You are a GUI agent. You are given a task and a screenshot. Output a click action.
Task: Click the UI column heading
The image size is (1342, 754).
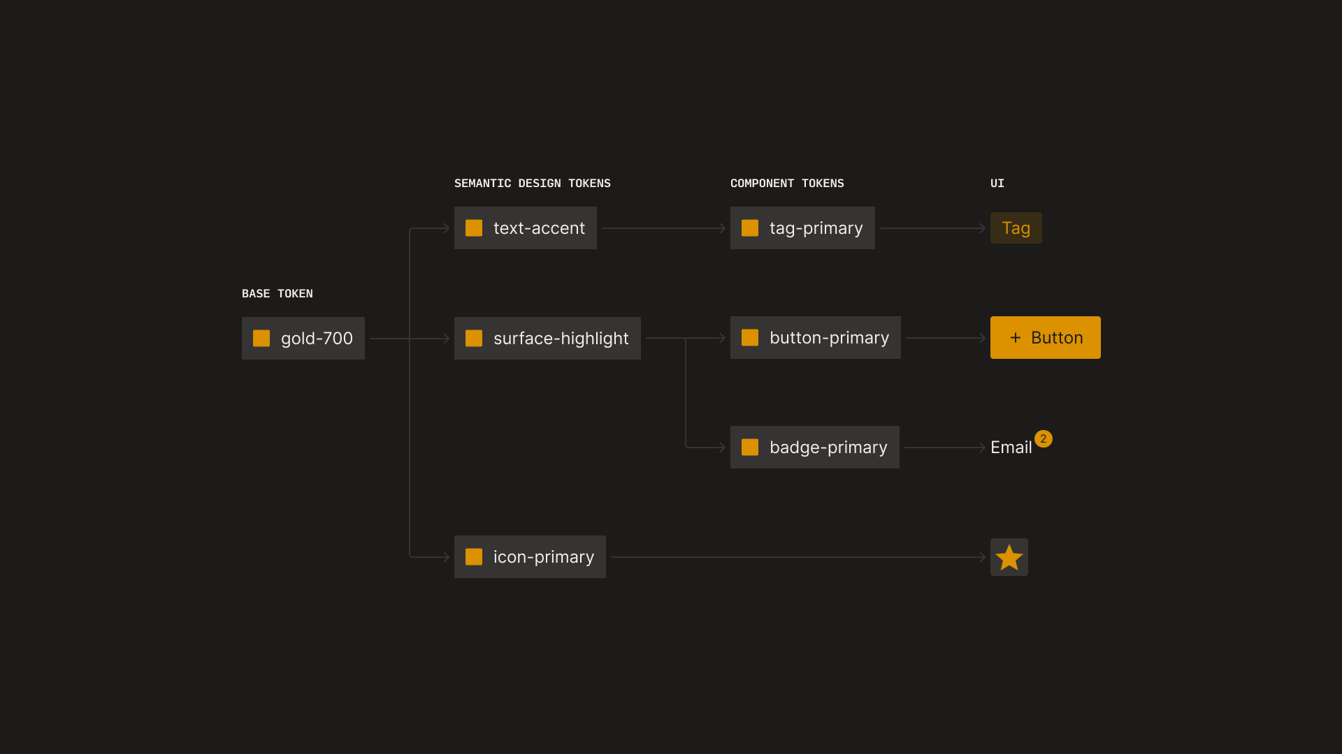[x=997, y=184]
